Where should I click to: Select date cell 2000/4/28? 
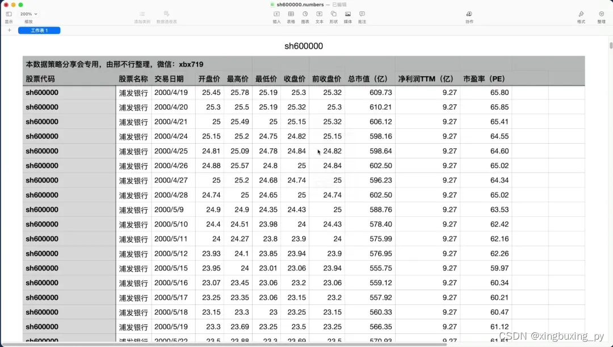pyautogui.click(x=173, y=195)
